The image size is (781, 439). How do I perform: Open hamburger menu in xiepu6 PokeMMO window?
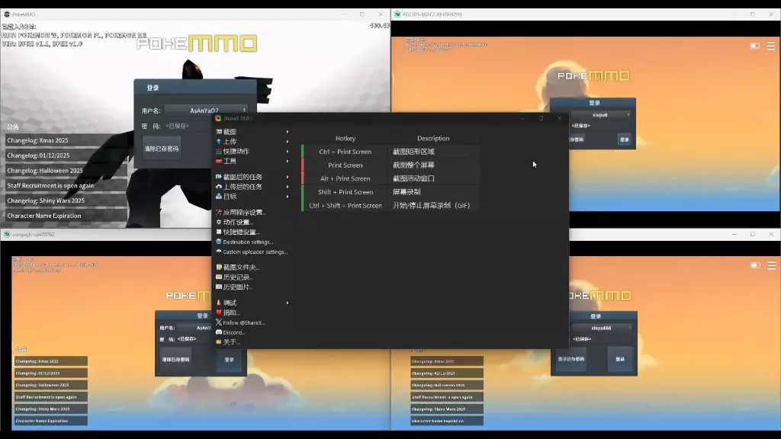point(771,46)
